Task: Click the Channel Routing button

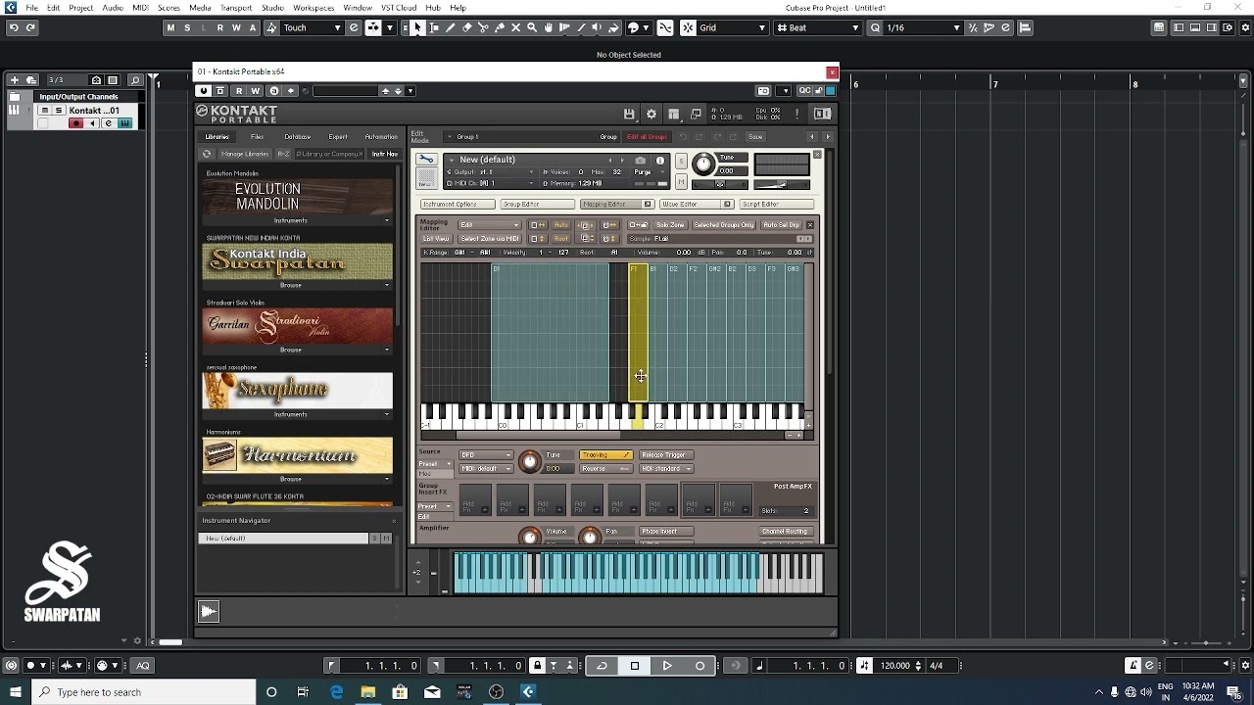Action: [x=785, y=532]
